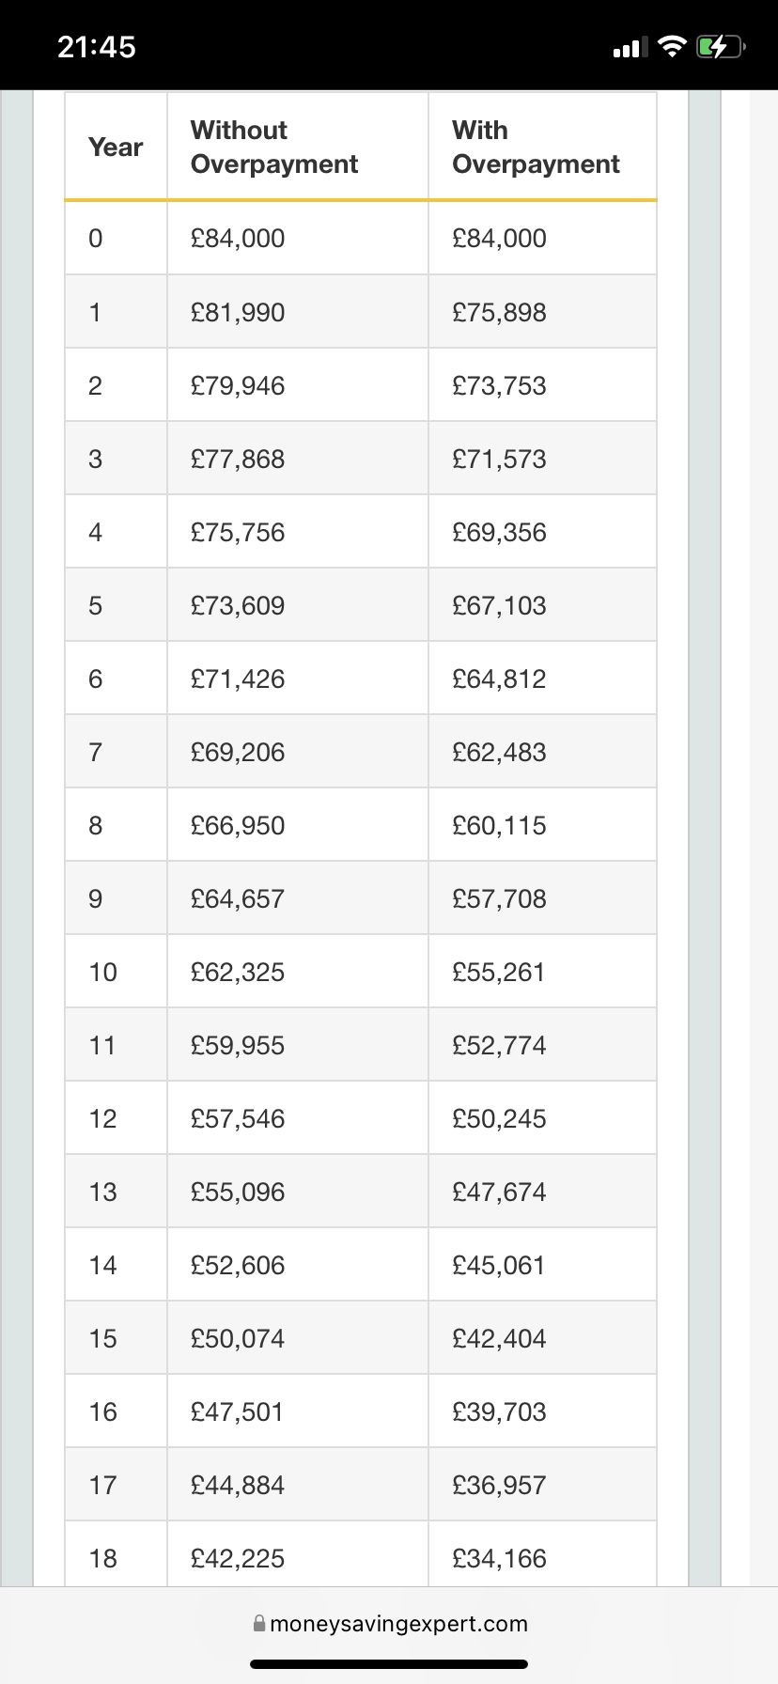Viewport: 778px width, 1684px height.
Task: Select the year 5 row number
Action: pyautogui.click(x=96, y=605)
